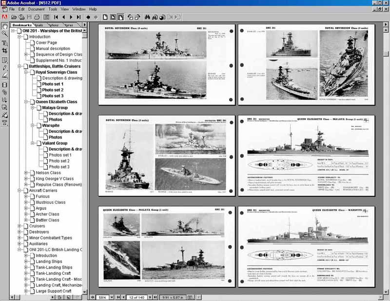The image size is (390, 301).
Task: Expand the Cruisers bookmark
Action: point(19,226)
